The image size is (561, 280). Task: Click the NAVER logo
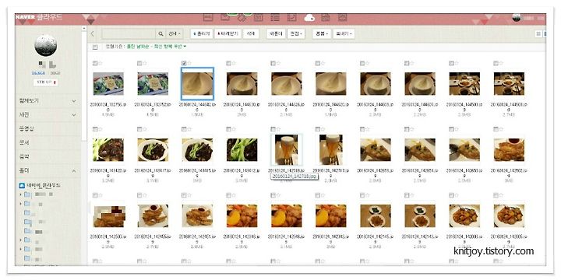[x=25, y=17]
